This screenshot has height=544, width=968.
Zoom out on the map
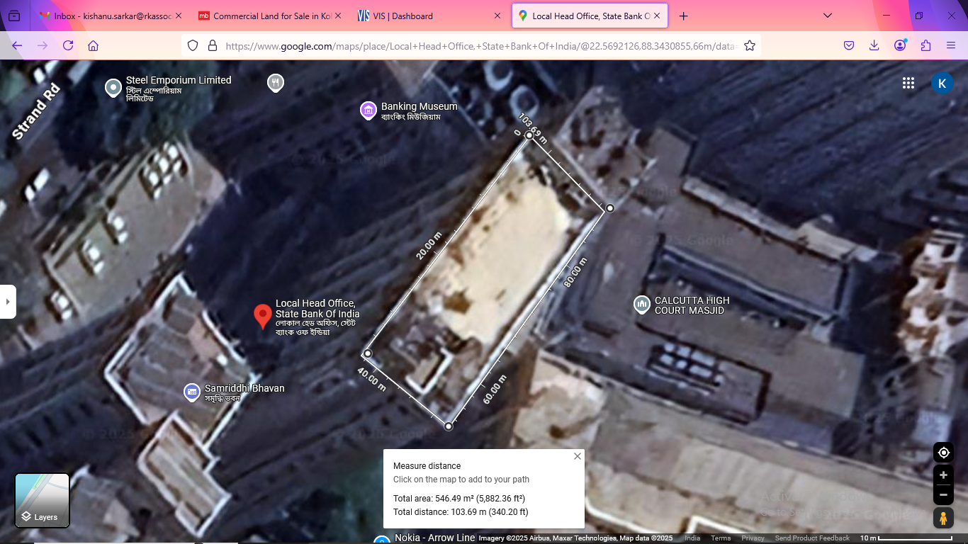tap(943, 494)
